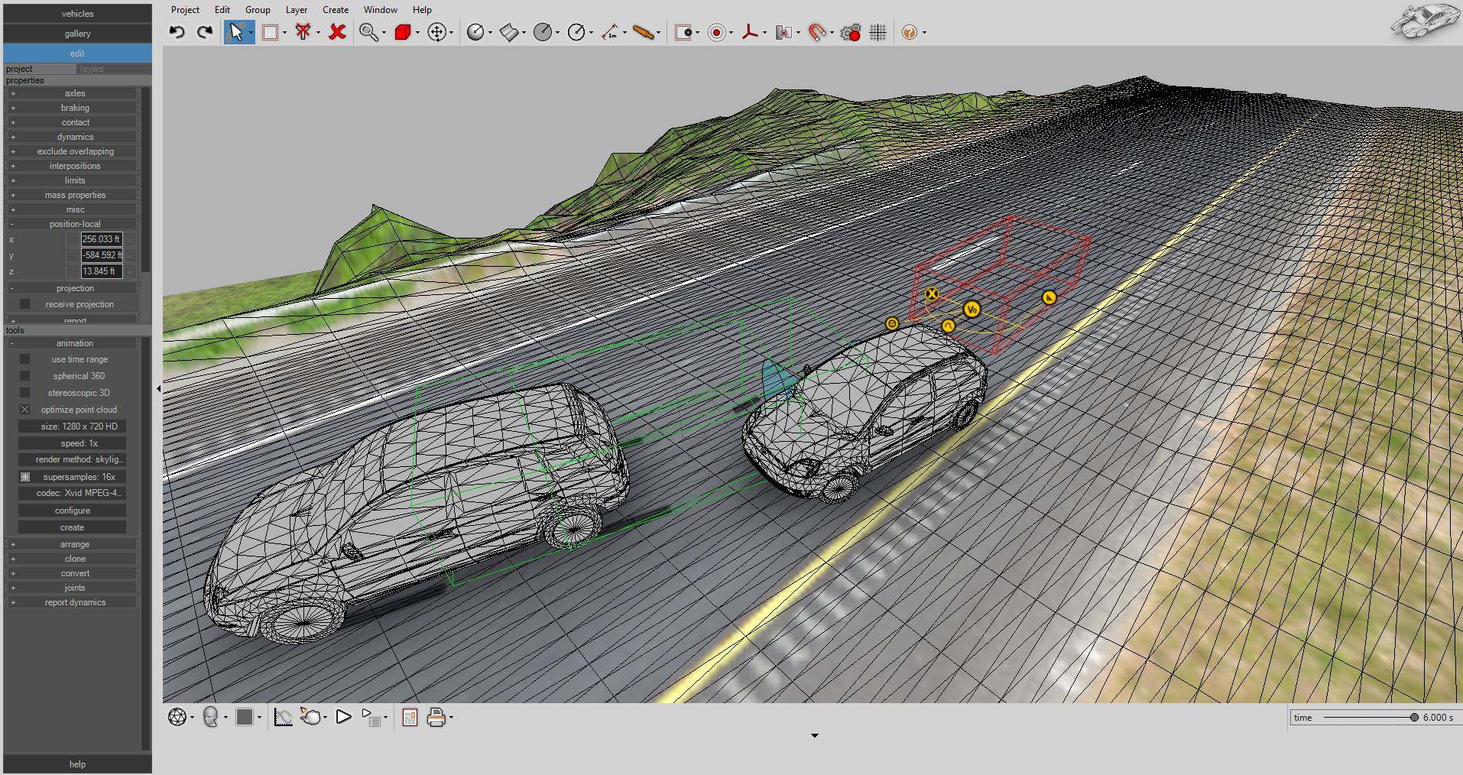Viewport: 1463px width, 775px height.
Task: Click the play simulation triangle
Action: click(343, 717)
